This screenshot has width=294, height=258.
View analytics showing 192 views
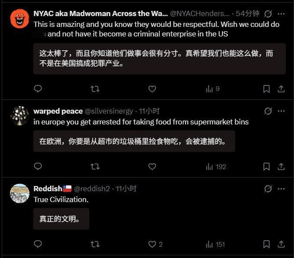coord(216,167)
